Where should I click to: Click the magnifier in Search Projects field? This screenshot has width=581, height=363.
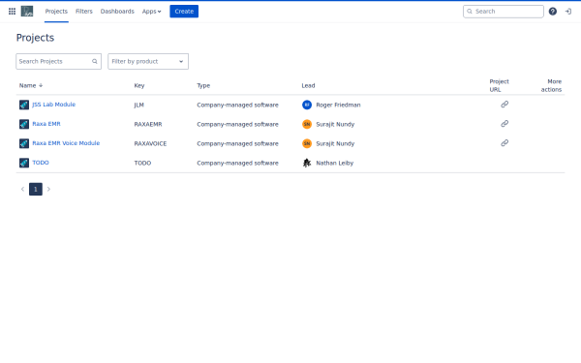click(95, 62)
